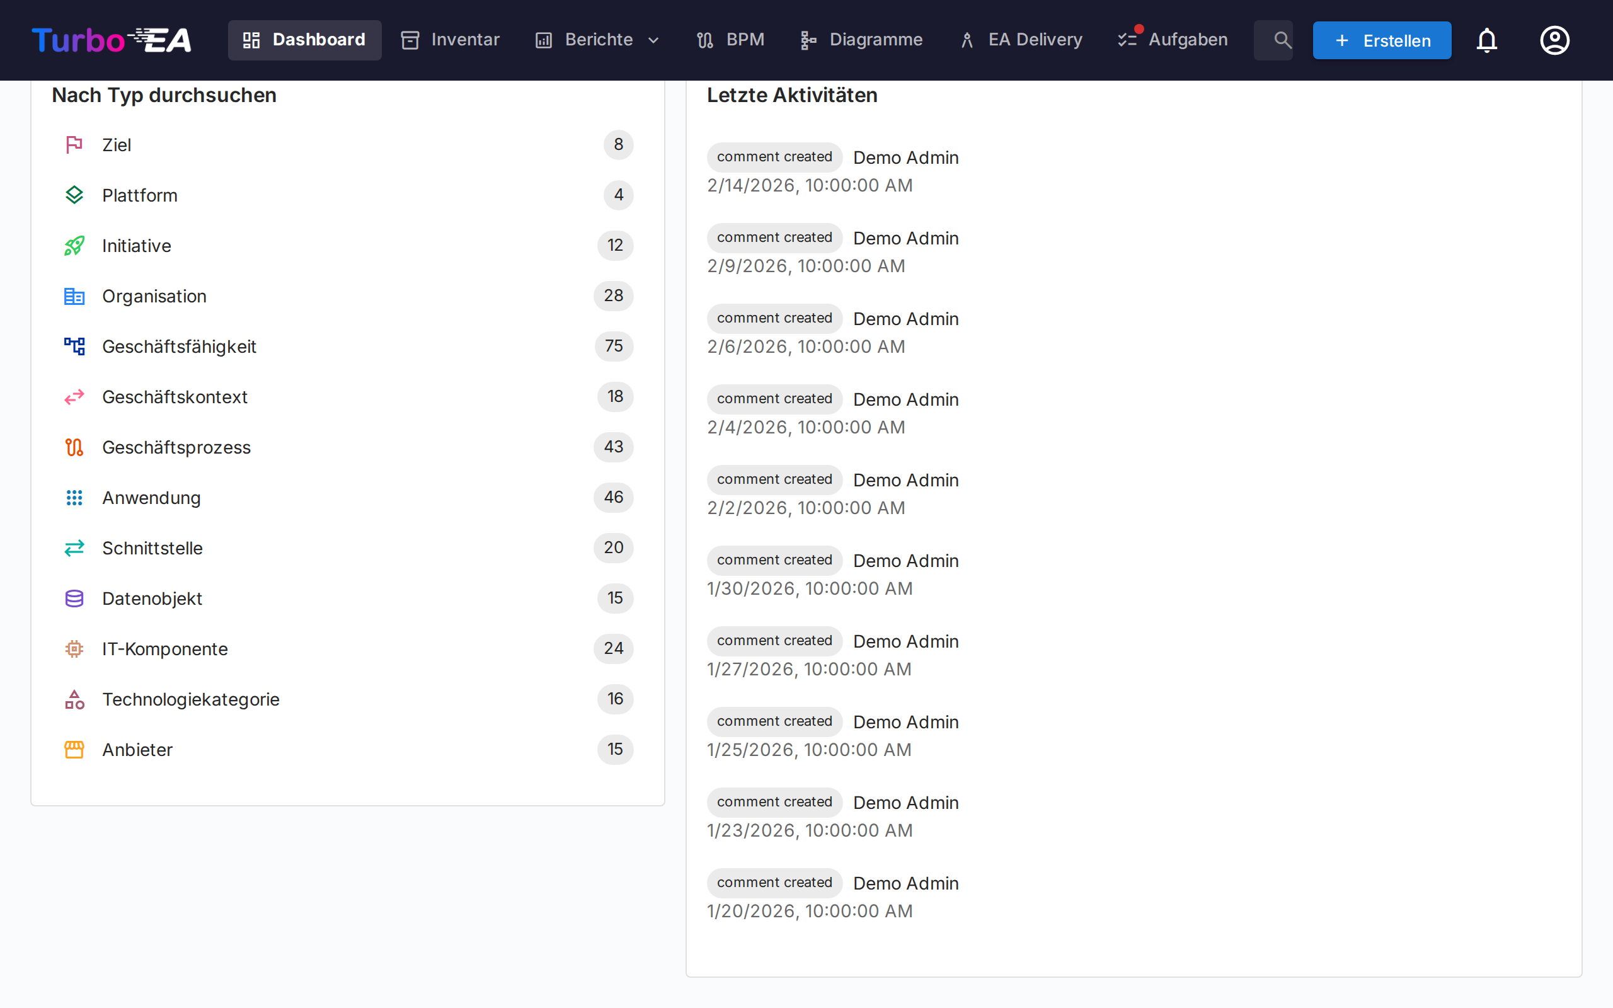Select the Ziel flag icon
1613x1008 pixels.
74,145
